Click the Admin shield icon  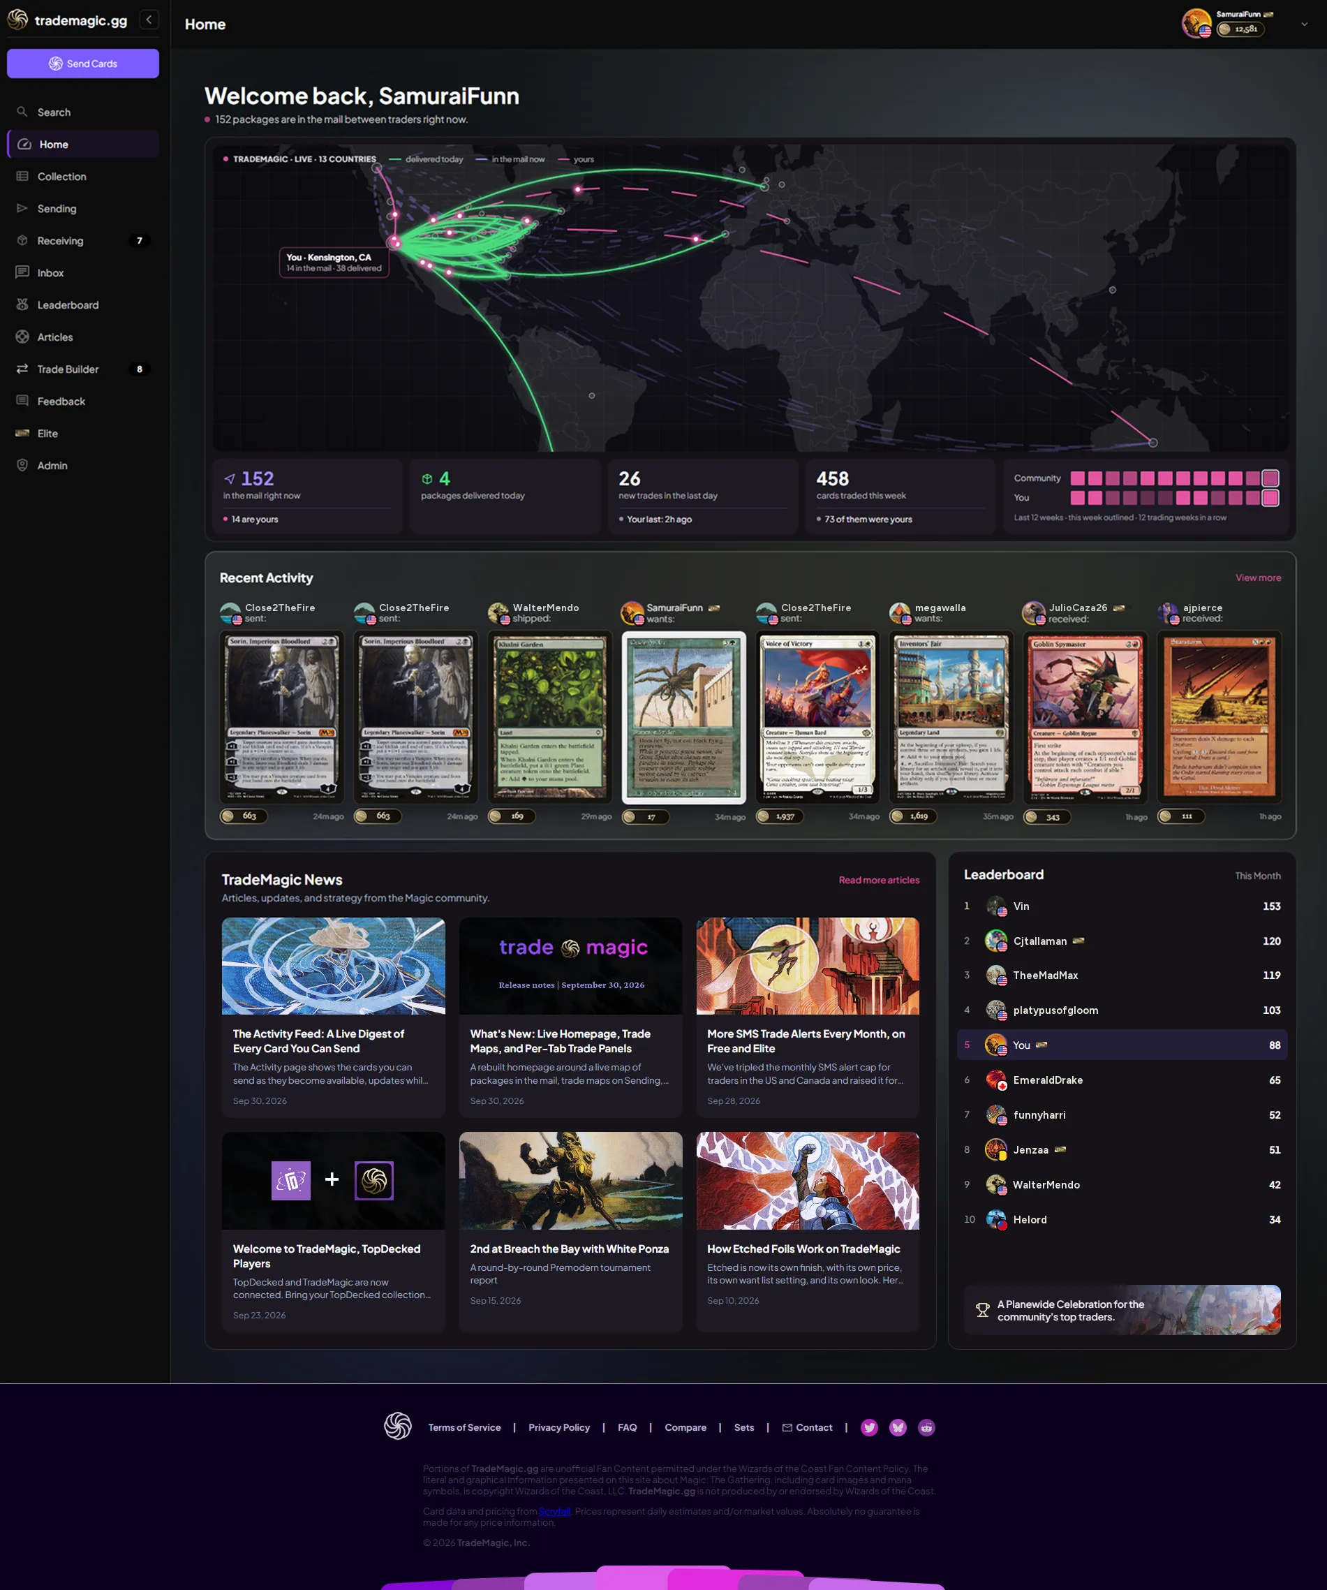tap(23, 466)
